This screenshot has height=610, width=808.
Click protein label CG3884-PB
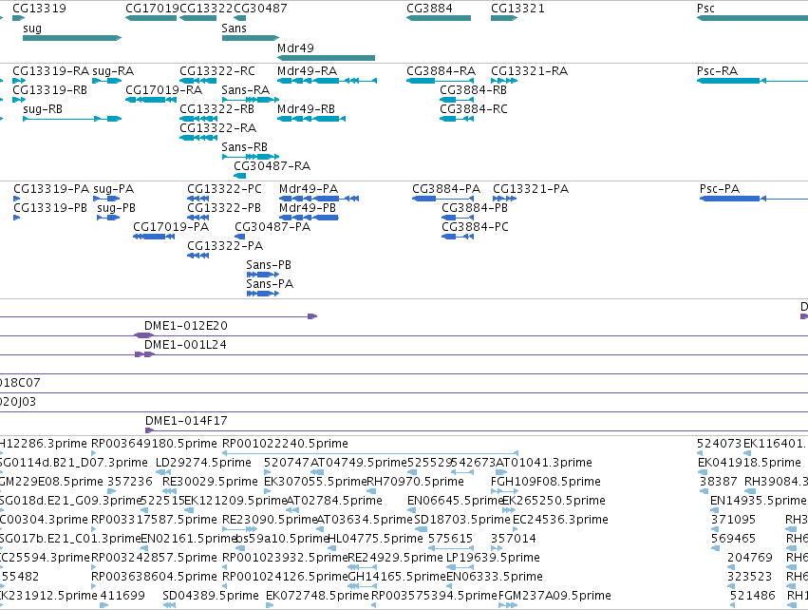(x=475, y=208)
